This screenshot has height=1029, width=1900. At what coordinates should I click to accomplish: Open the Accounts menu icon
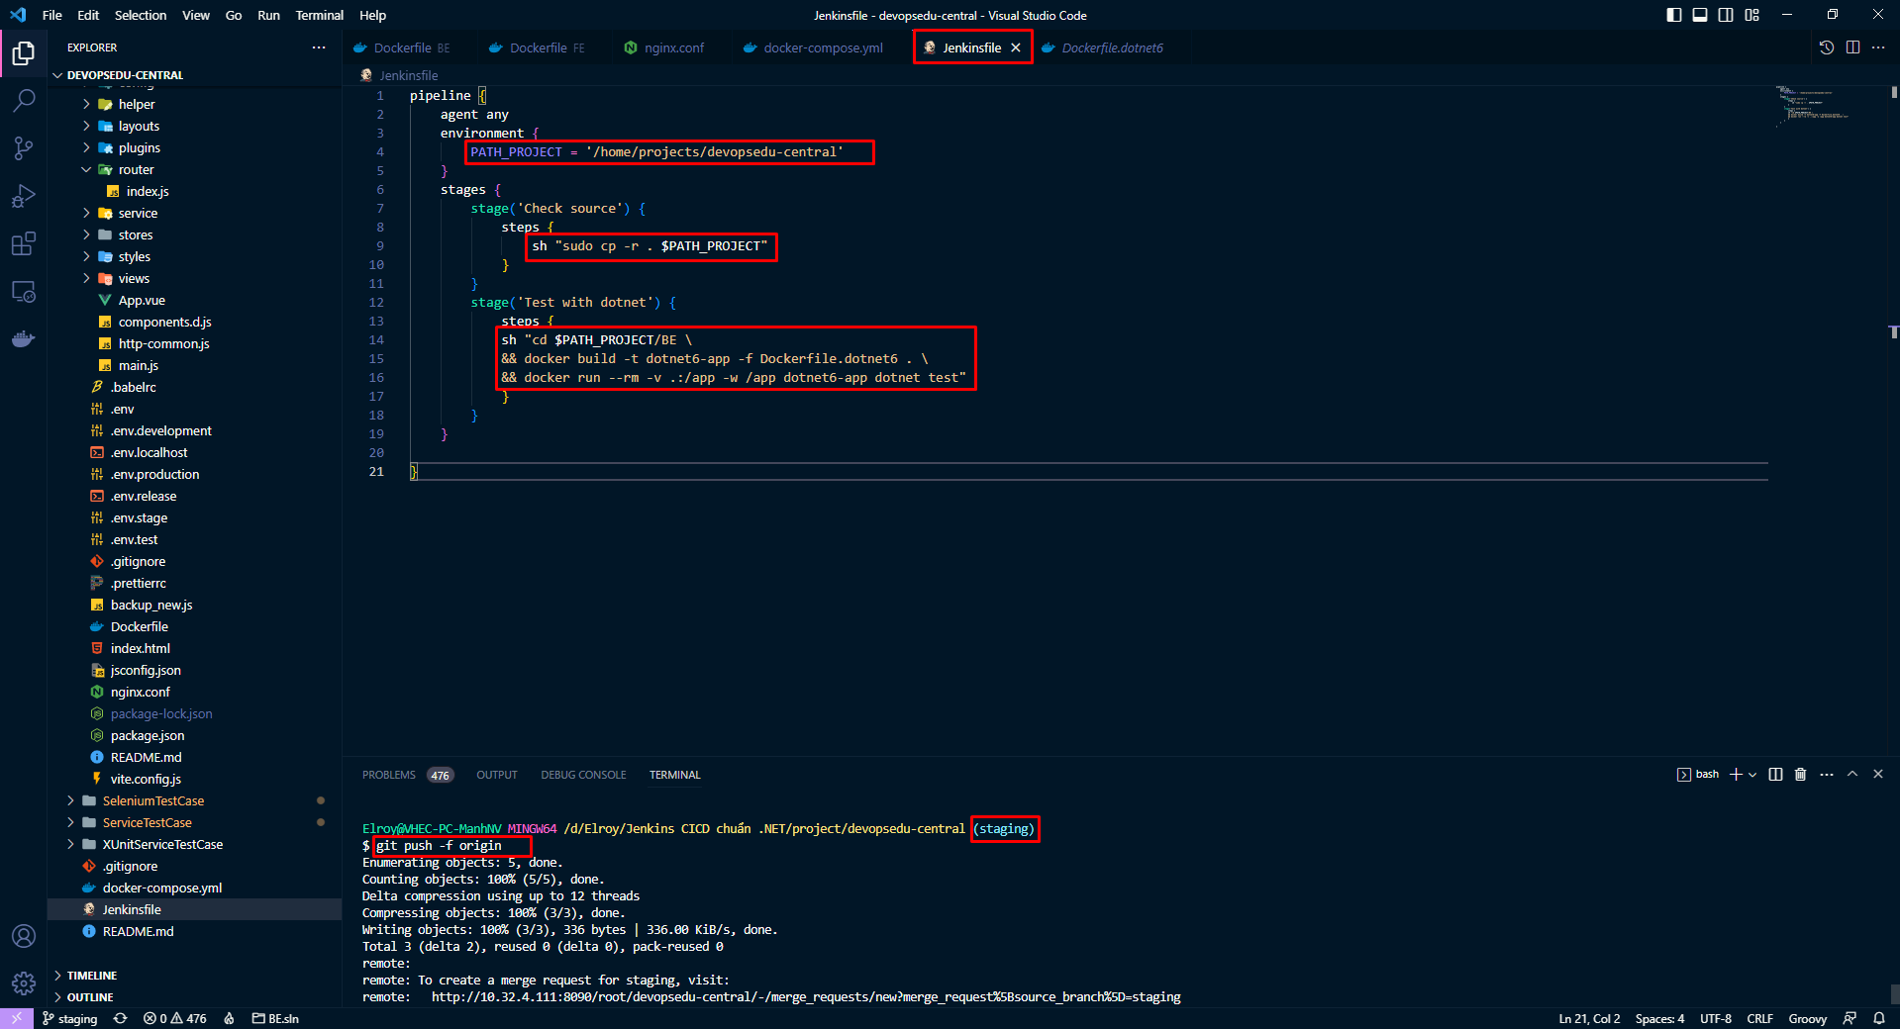tap(24, 936)
